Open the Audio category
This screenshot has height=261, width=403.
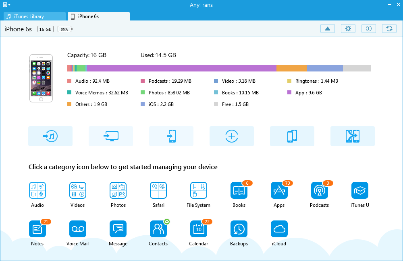(x=37, y=190)
